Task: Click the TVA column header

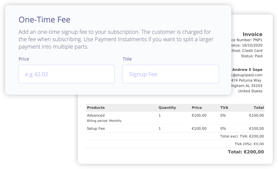Action: point(224,107)
